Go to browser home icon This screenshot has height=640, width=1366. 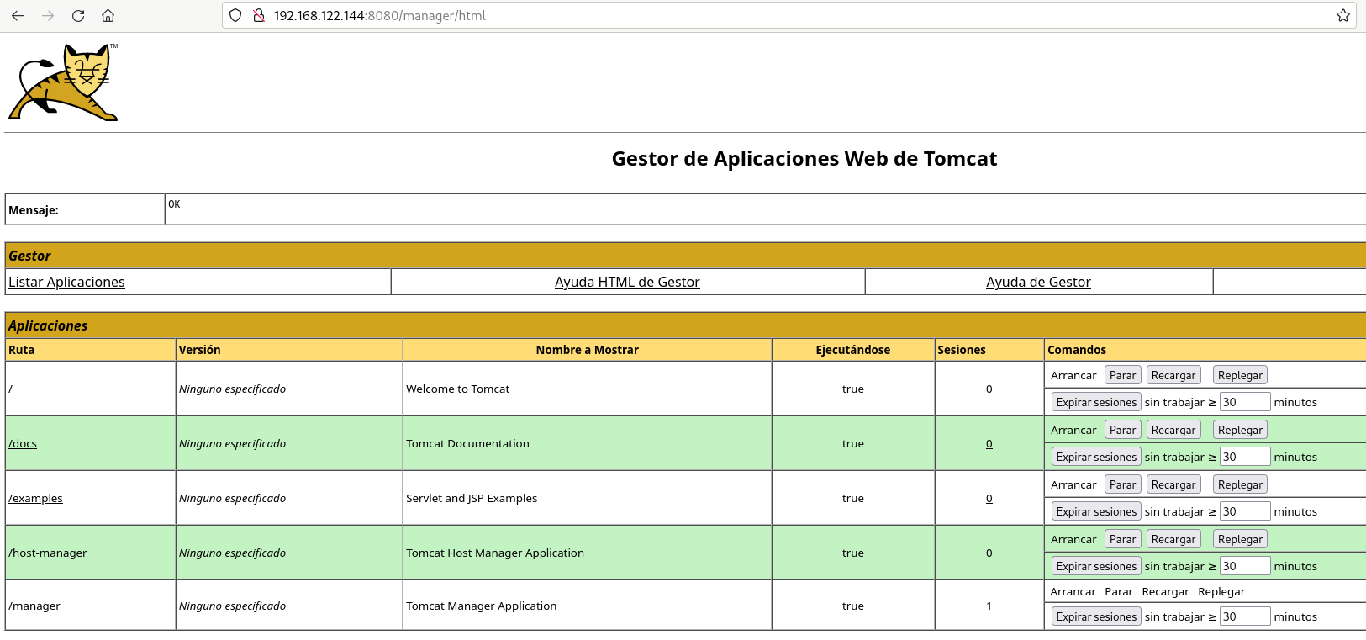point(108,15)
